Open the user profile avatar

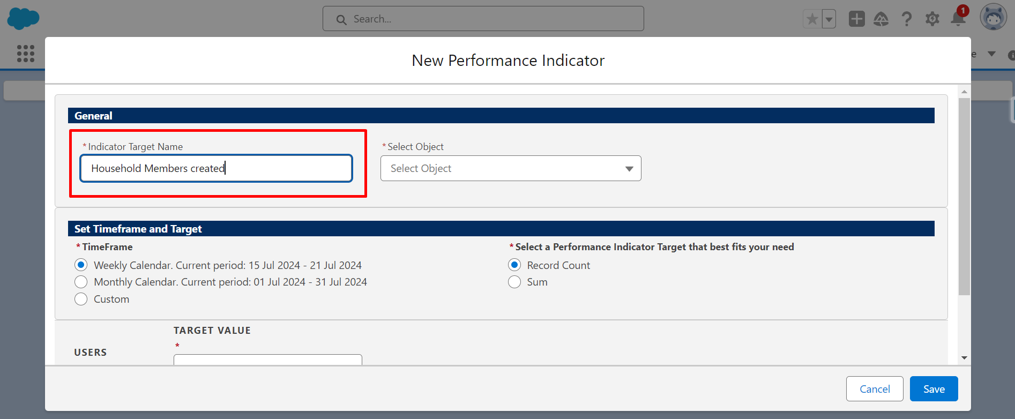tap(993, 18)
